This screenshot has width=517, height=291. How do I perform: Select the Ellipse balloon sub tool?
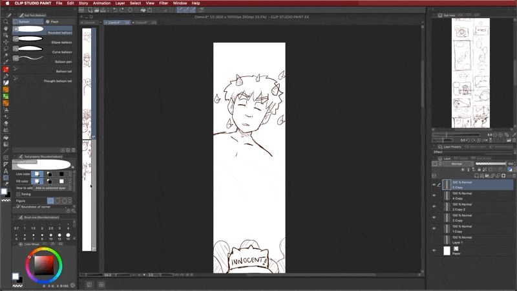click(43, 39)
